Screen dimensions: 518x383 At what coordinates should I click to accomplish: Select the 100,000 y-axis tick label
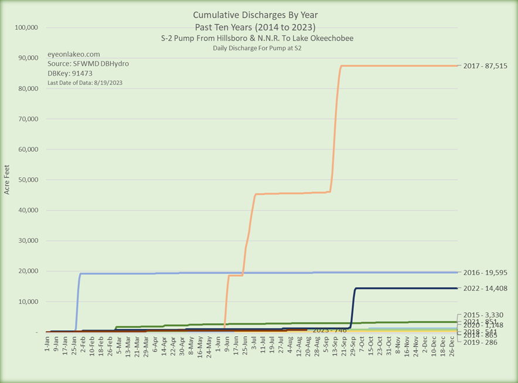(29, 28)
